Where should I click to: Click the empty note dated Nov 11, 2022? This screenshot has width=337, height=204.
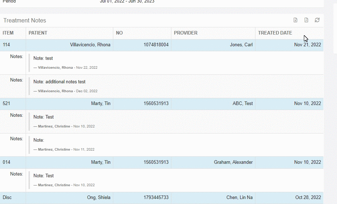(x=39, y=140)
